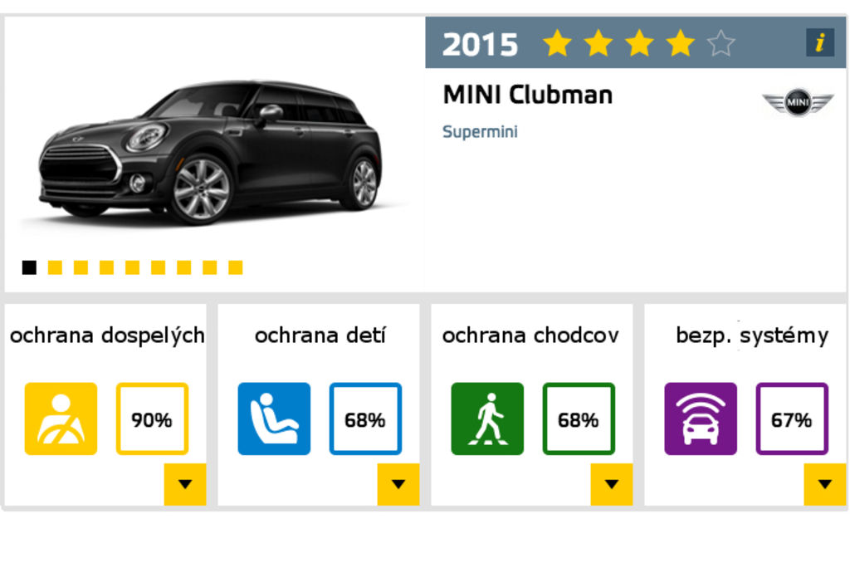Click the first gold rating star

click(557, 43)
